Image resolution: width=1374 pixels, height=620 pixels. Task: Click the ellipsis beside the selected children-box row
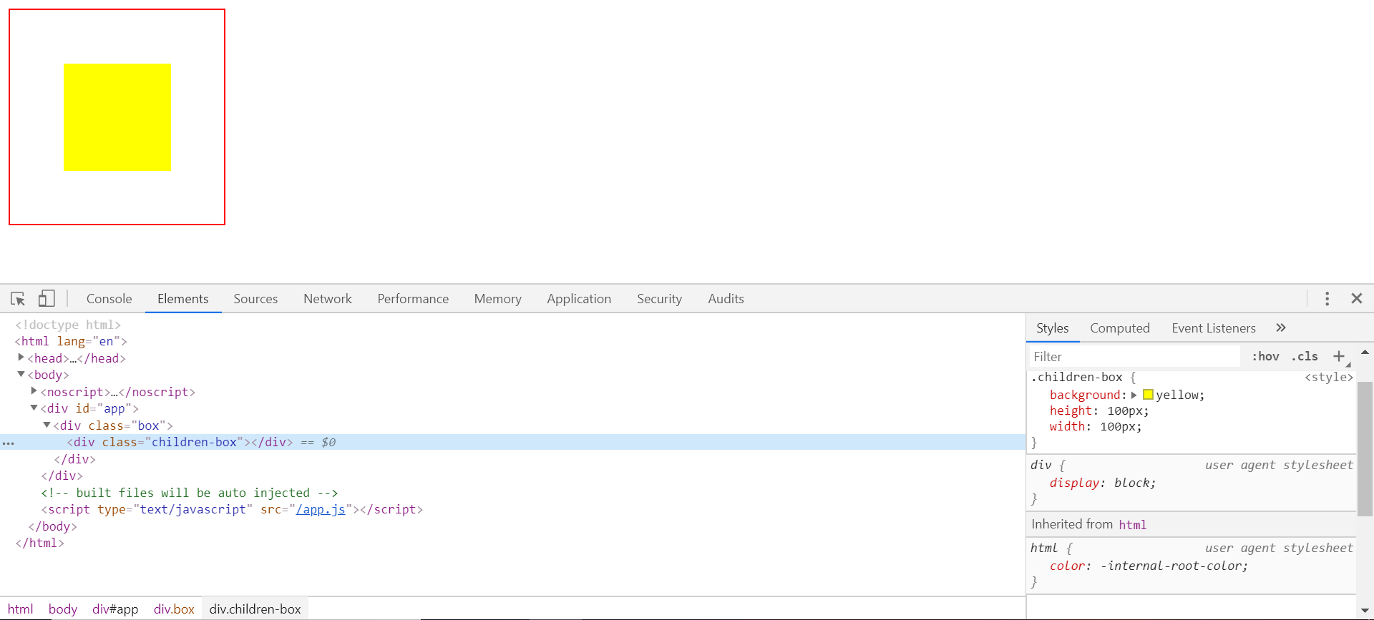(9, 443)
